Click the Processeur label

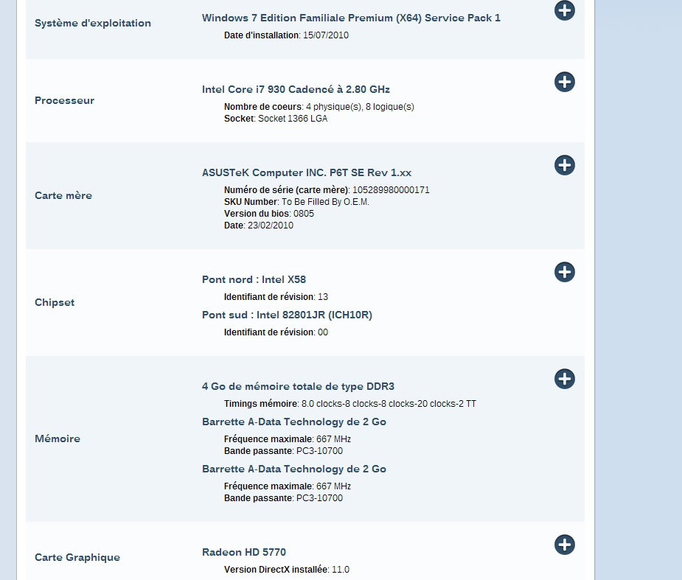click(x=64, y=100)
